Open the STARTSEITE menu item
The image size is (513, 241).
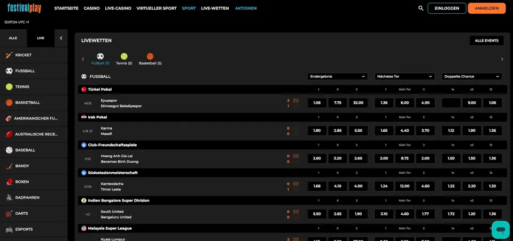pos(66,9)
